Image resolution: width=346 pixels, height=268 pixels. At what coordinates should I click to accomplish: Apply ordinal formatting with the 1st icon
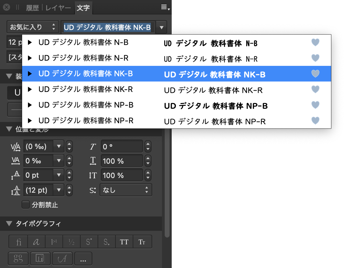pos(55,242)
